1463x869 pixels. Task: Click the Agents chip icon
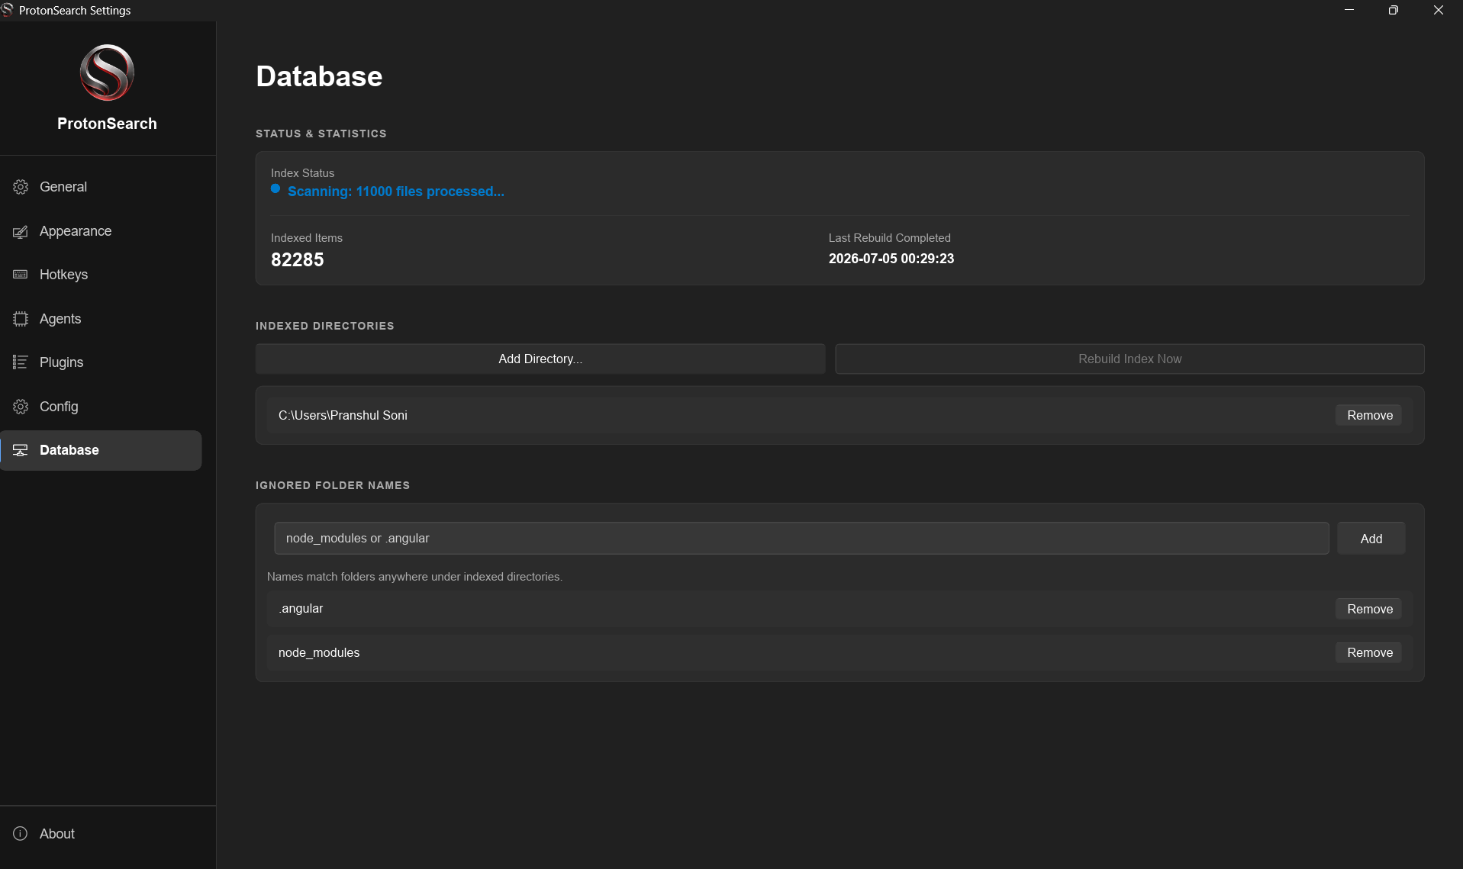(21, 319)
